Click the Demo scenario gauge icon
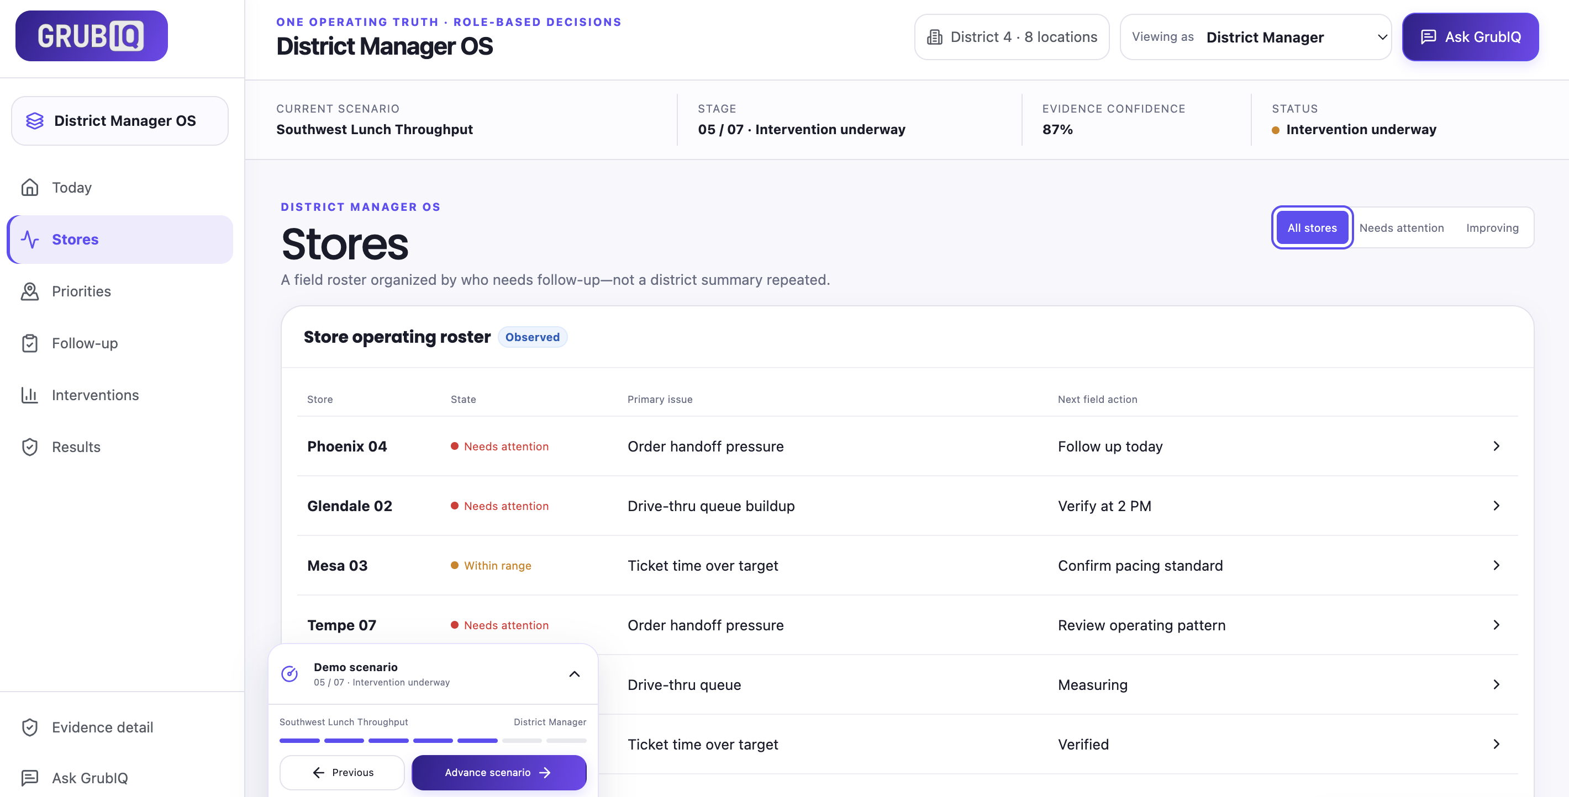 [289, 673]
